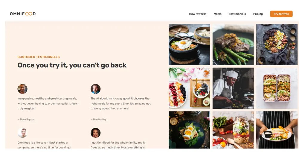
Task: Open the How it works link
Action: point(198,14)
